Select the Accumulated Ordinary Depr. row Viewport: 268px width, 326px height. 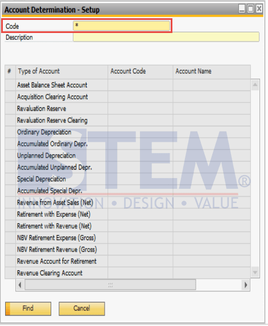coord(127,144)
